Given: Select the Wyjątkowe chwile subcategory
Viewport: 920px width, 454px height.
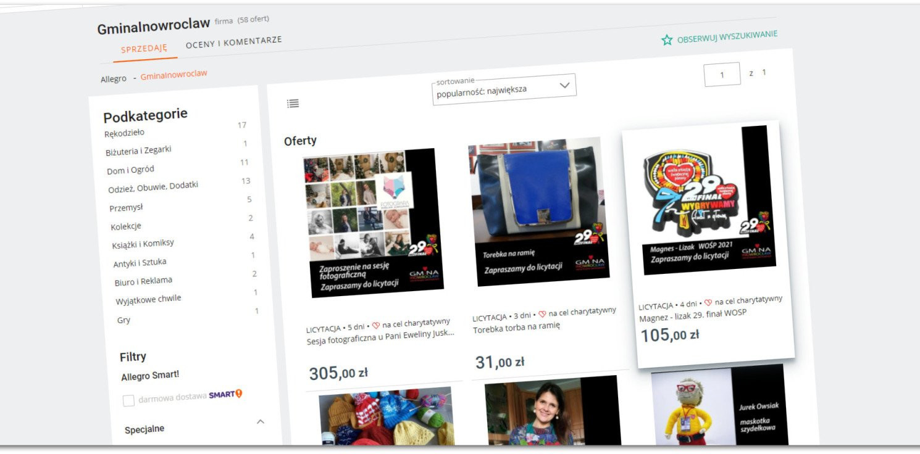Looking at the screenshot, I should click(148, 300).
